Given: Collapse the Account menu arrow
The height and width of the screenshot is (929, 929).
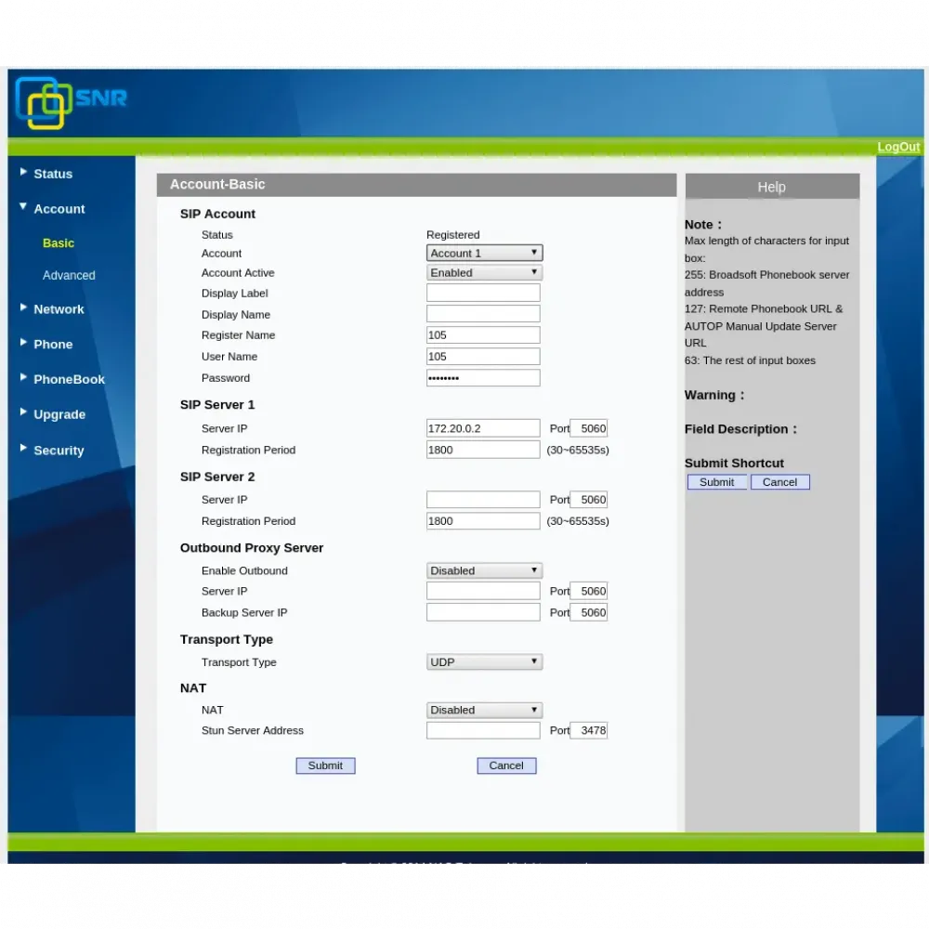Looking at the screenshot, I should 23,207.
